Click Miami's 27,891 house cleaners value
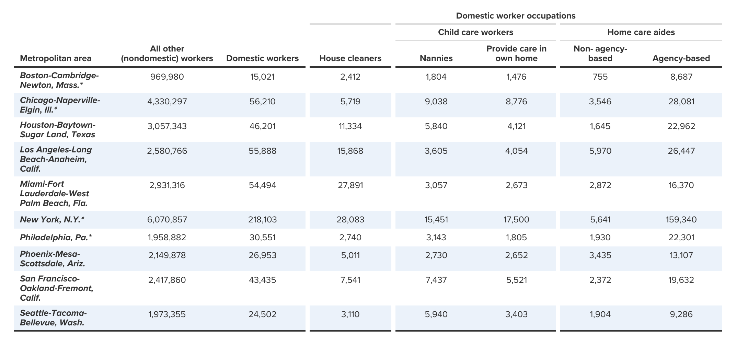The height and width of the screenshot is (358, 736). point(350,185)
